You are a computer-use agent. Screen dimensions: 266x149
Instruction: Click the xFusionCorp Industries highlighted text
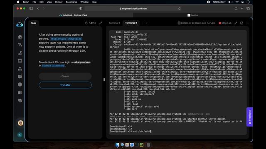[66, 39]
